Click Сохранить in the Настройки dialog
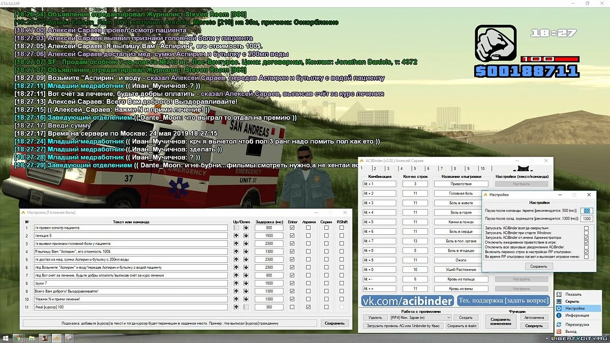 (538, 266)
